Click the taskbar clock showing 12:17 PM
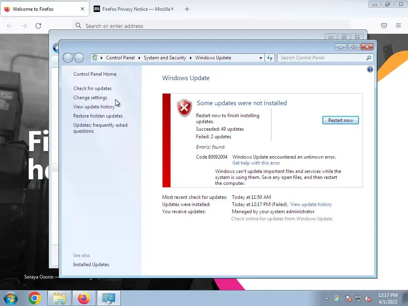This screenshot has width=408, height=306. 388,298
